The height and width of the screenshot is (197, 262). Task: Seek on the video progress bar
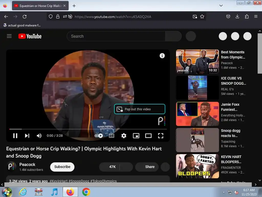(88, 129)
